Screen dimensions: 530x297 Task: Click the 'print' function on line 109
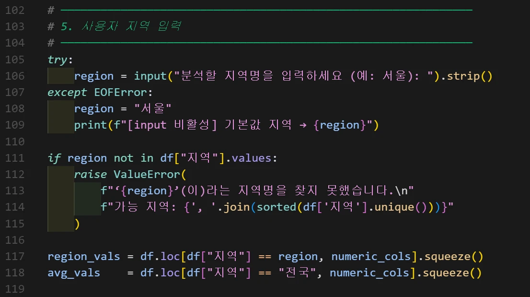click(x=91, y=125)
